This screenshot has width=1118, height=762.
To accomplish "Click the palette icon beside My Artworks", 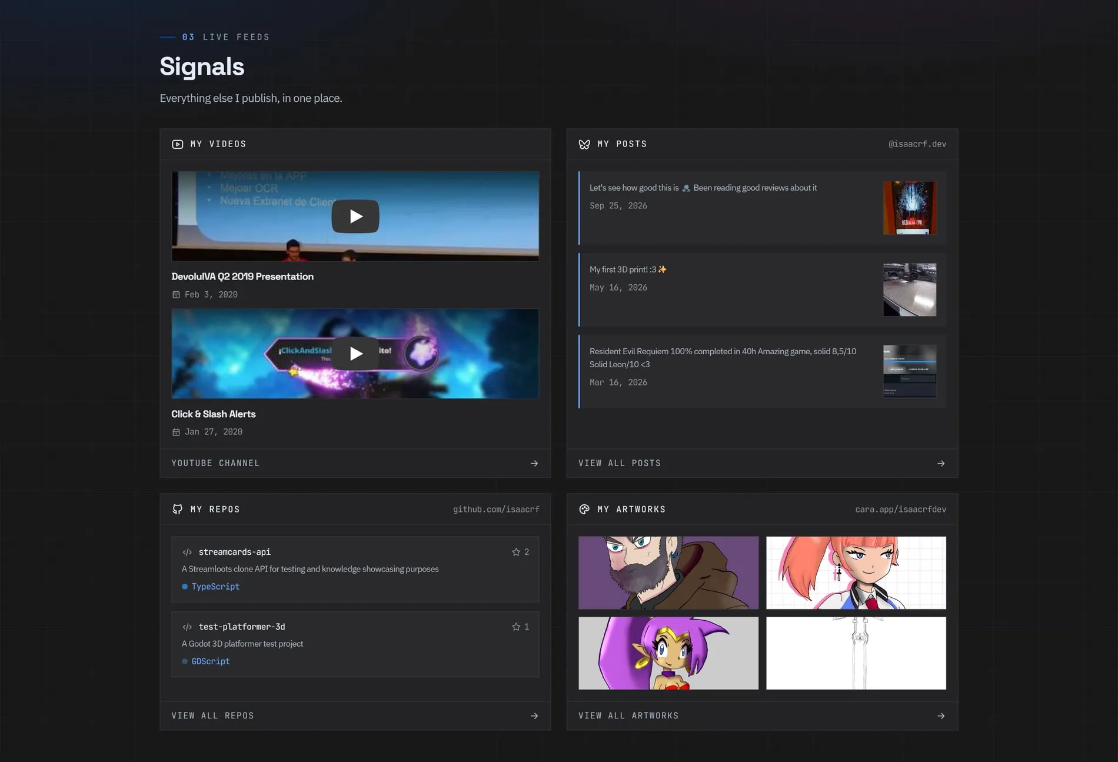I will coord(584,510).
